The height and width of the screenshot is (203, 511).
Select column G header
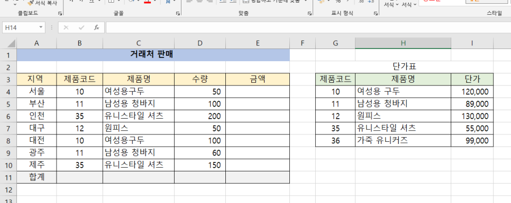click(x=335, y=43)
